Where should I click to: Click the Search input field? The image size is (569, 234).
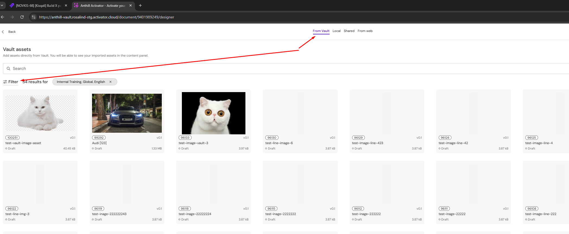[286, 69]
